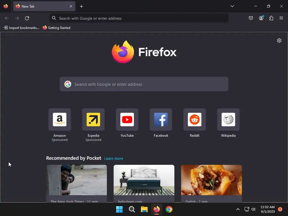
Task: Click the Firefox taskbar icon
Action: click(156, 209)
